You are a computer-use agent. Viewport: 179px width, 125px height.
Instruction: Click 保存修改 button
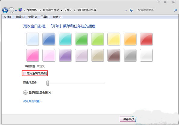coord(128,119)
